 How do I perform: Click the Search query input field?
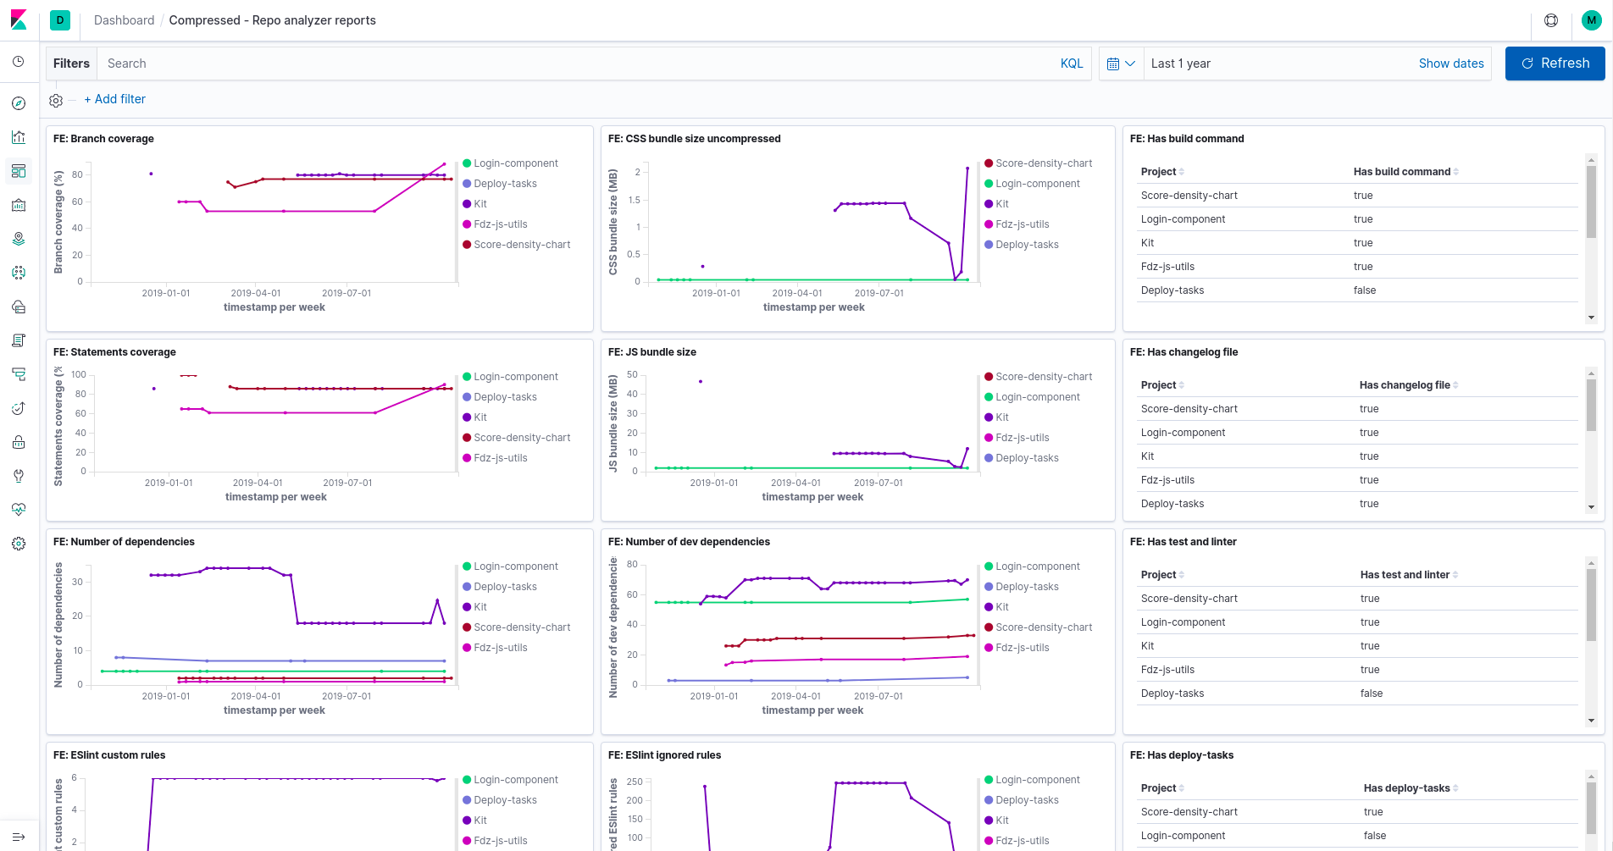[x=576, y=64]
